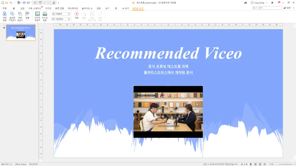Click the object lock (개체 잠금) icon
Screen dimensions: 296x166
point(5,14)
